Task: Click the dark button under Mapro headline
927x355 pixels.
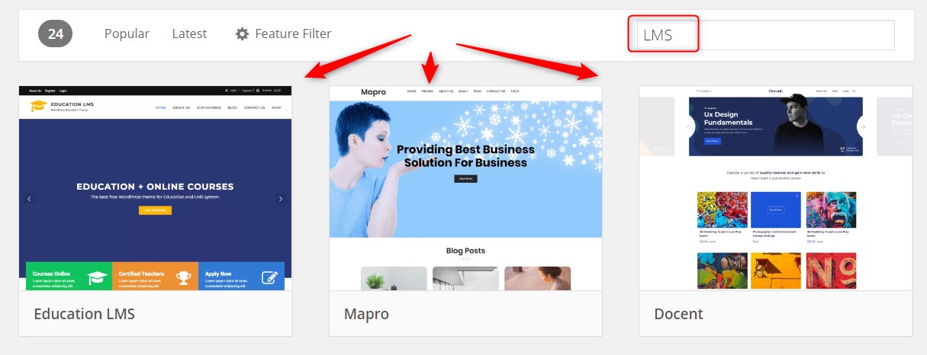Action: pyautogui.click(x=465, y=178)
